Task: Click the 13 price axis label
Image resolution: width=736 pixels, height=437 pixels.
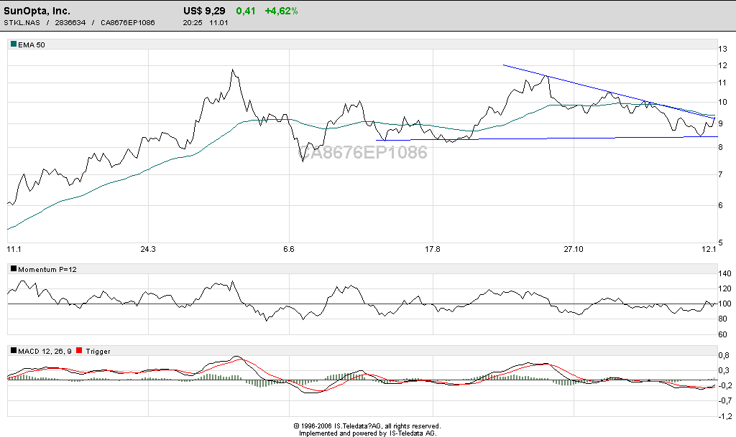Action: tap(722, 49)
